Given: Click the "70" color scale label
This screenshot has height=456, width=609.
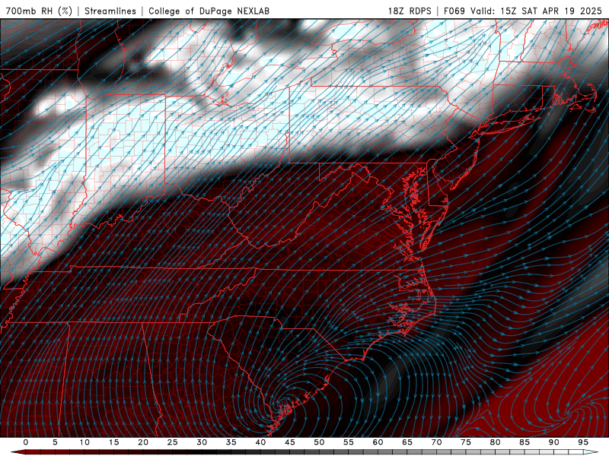Looking at the screenshot, I should click(x=436, y=442).
